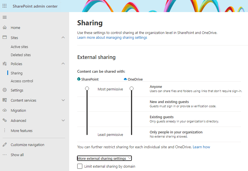The image size is (248, 171).
Task: Expand the Content services chevron
Action: [x=63, y=100]
